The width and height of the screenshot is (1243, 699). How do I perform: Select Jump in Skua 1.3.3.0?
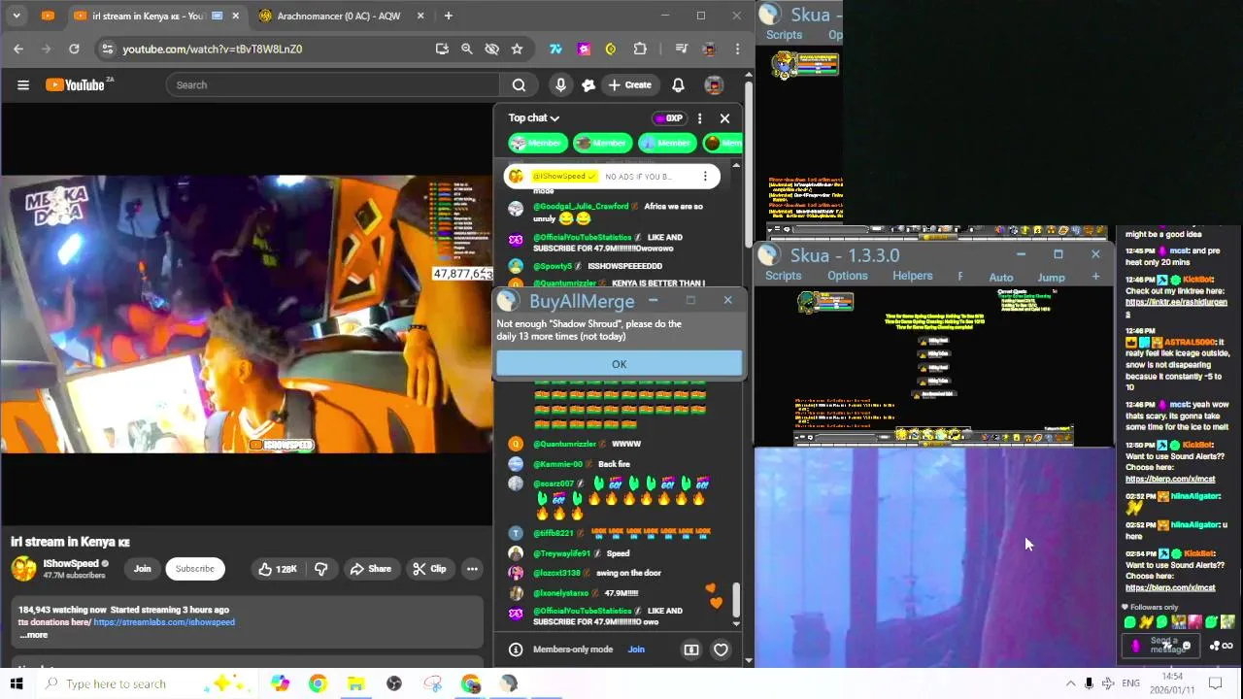[x=1051, y=278]
